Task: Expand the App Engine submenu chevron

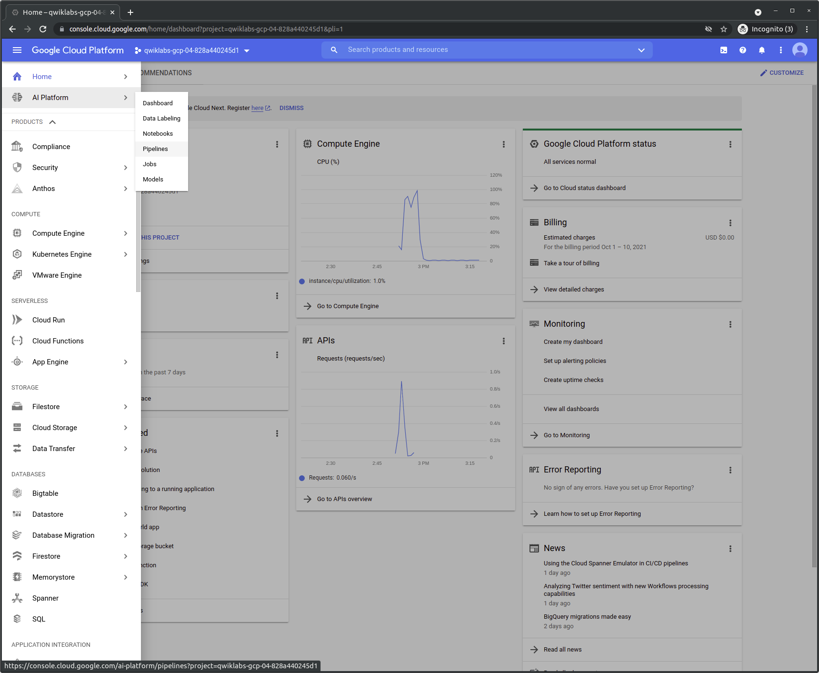Action: [126, 362]
